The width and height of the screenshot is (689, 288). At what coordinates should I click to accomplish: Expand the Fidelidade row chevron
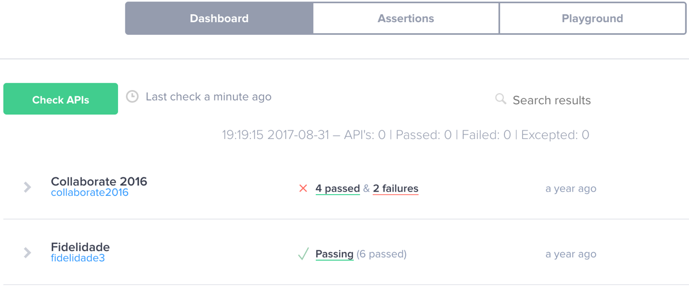point(27,253)
